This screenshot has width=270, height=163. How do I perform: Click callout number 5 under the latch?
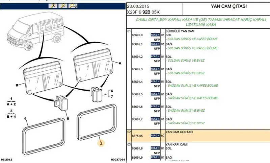(x=67, y=119)
